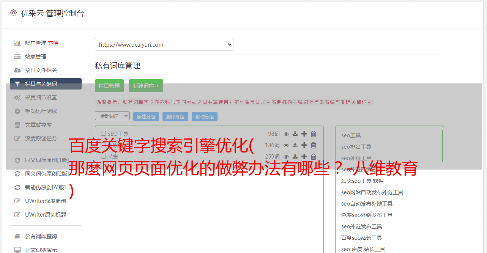Open 同义词伪原创[1版] in the sidebar

47,160
